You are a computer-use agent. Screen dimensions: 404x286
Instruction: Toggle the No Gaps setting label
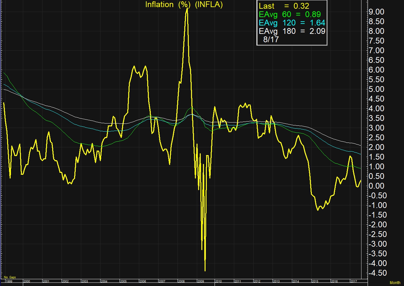[x=10, y=277]
